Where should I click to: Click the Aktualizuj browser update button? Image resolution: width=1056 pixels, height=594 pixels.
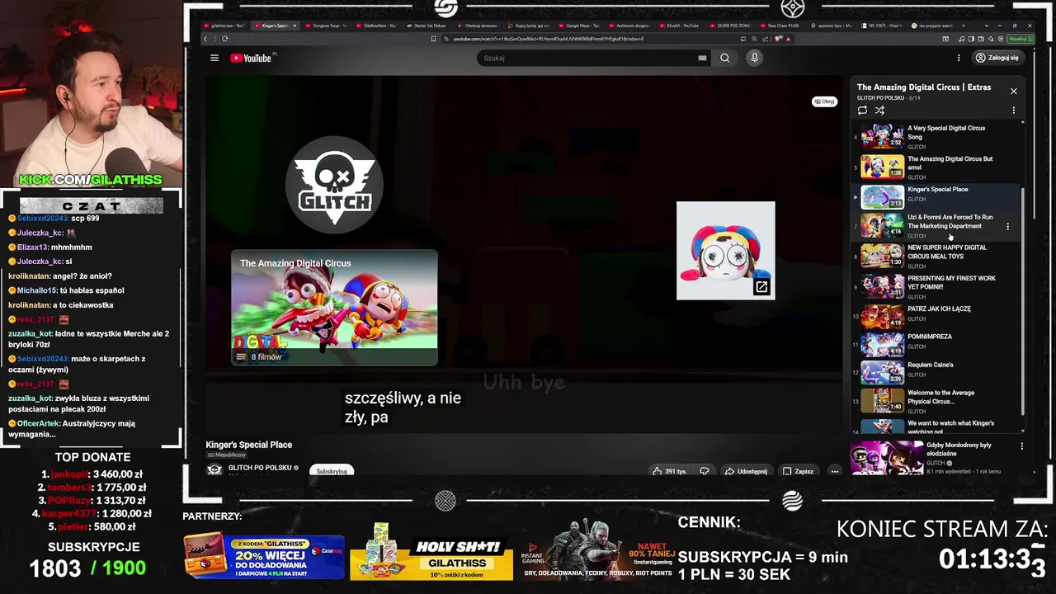1019,39
